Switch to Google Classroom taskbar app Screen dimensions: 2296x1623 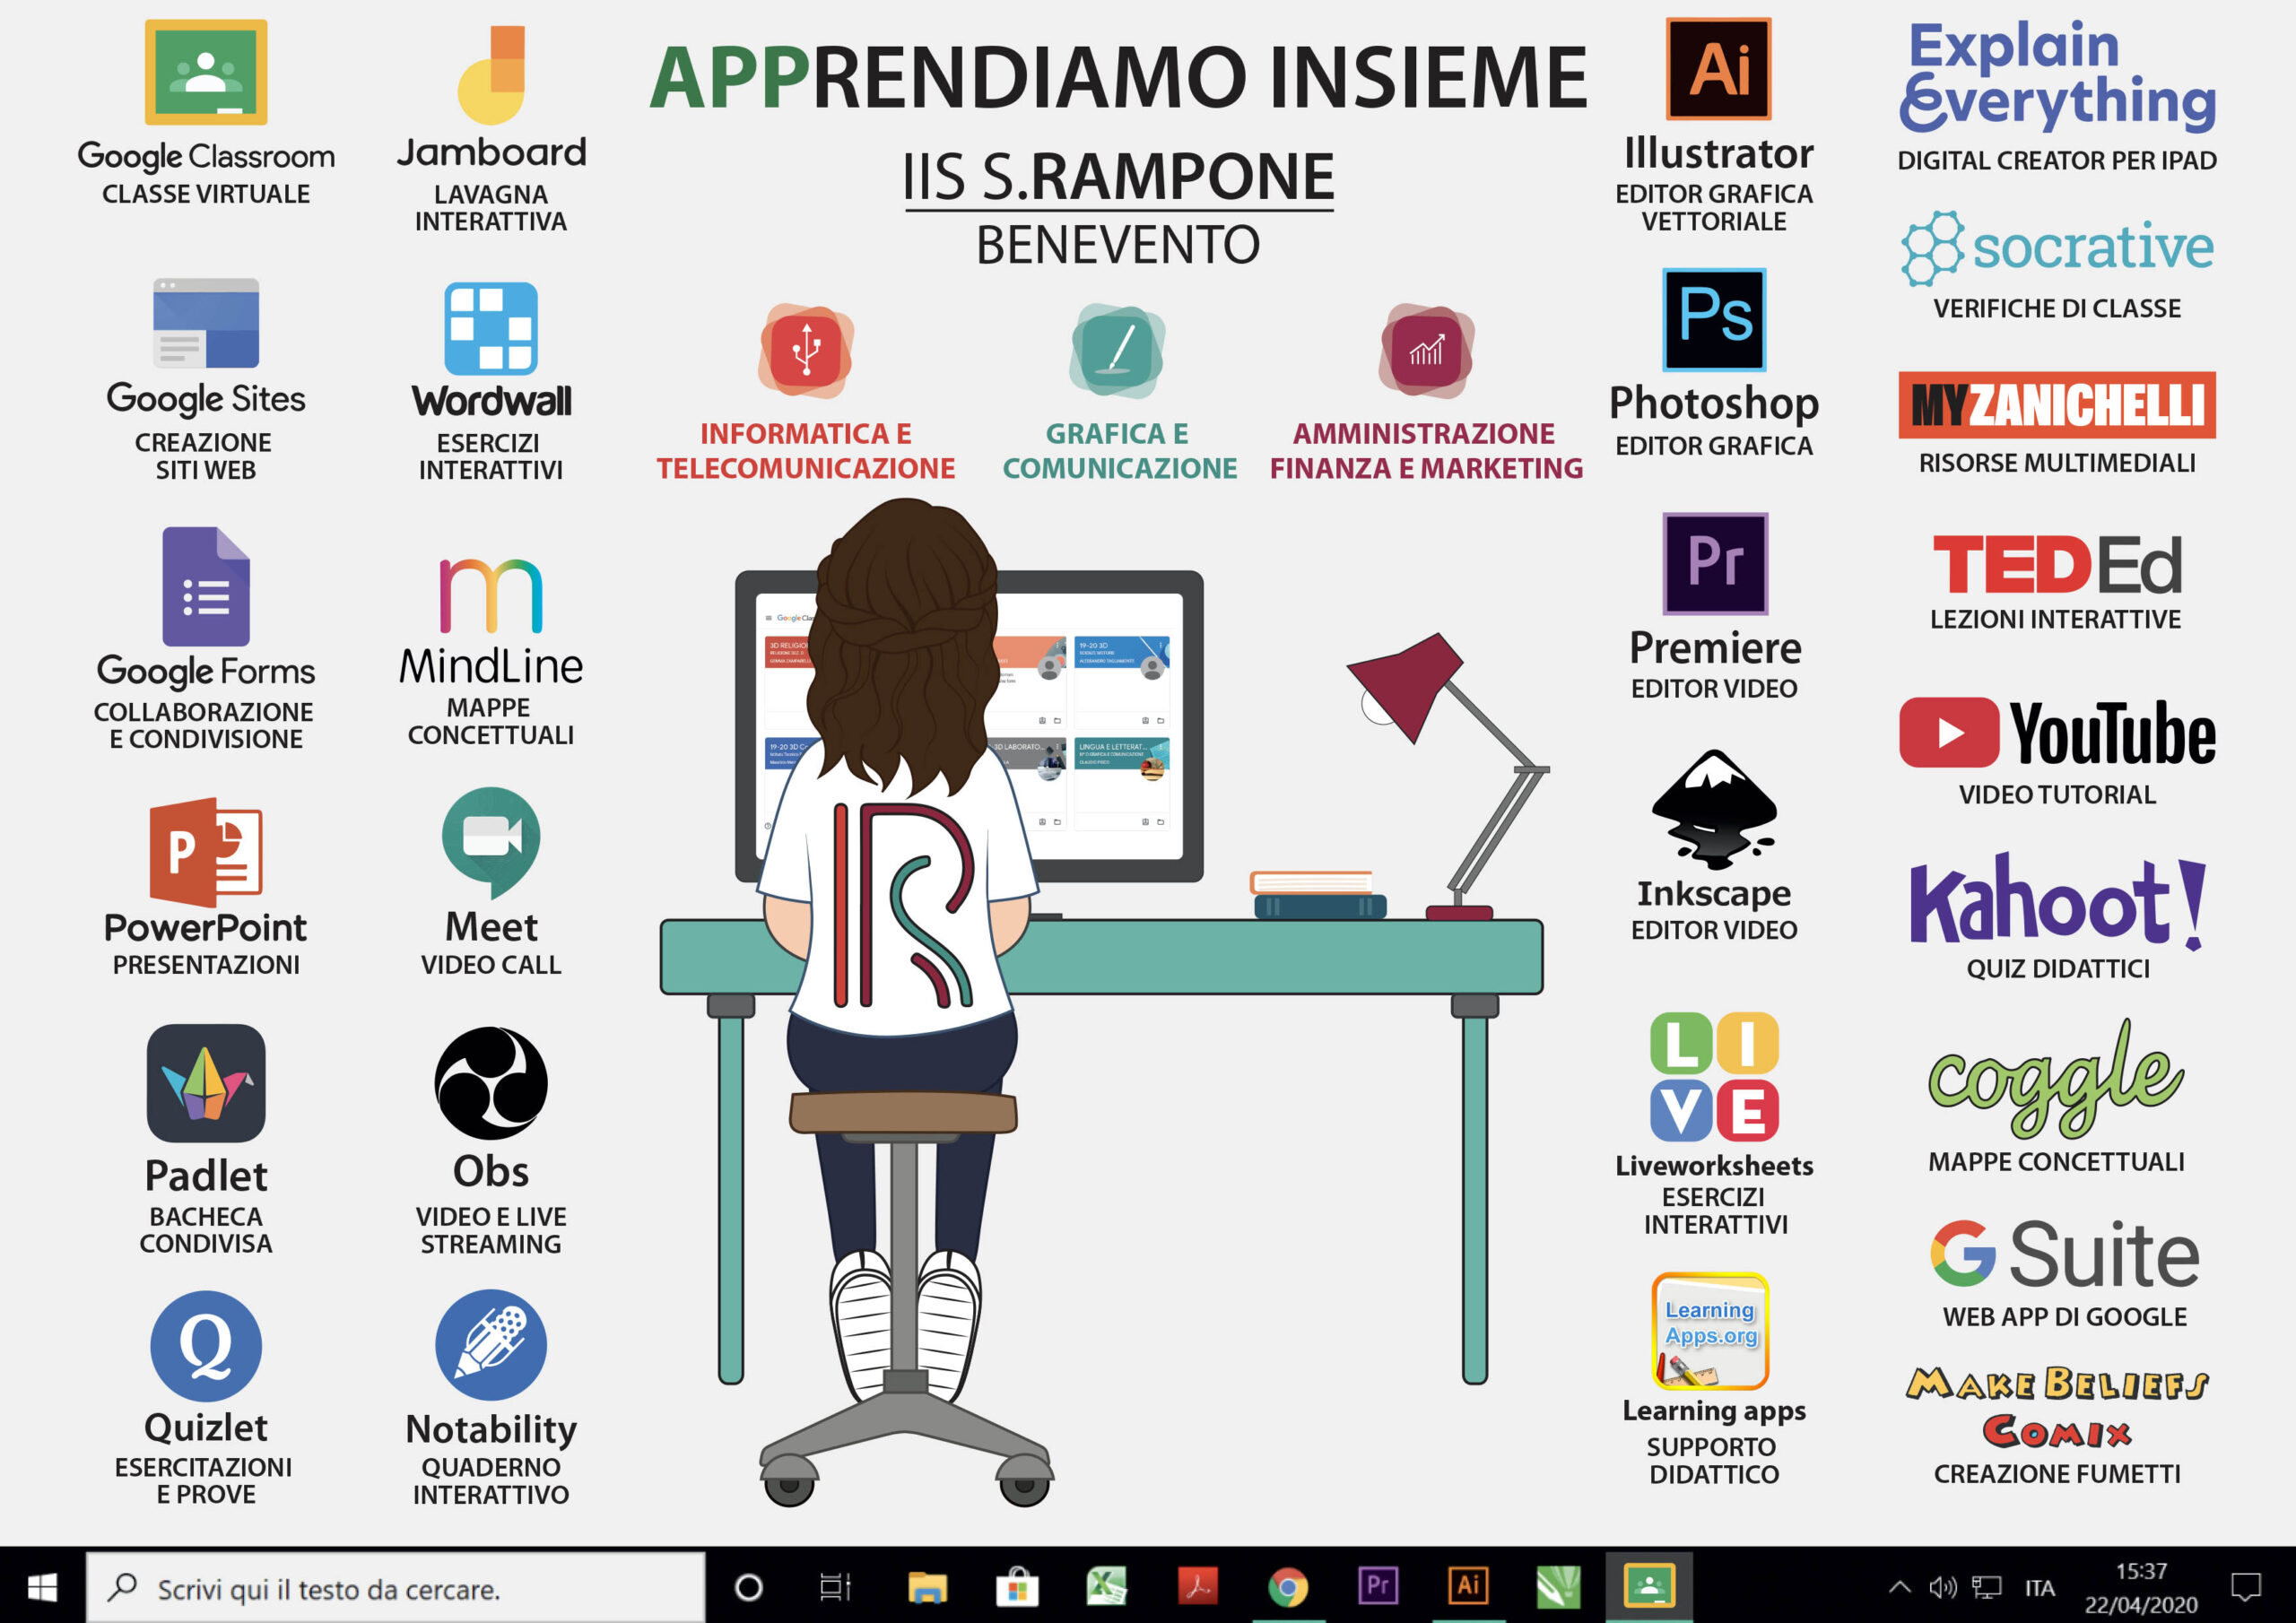[1649, 1587]
